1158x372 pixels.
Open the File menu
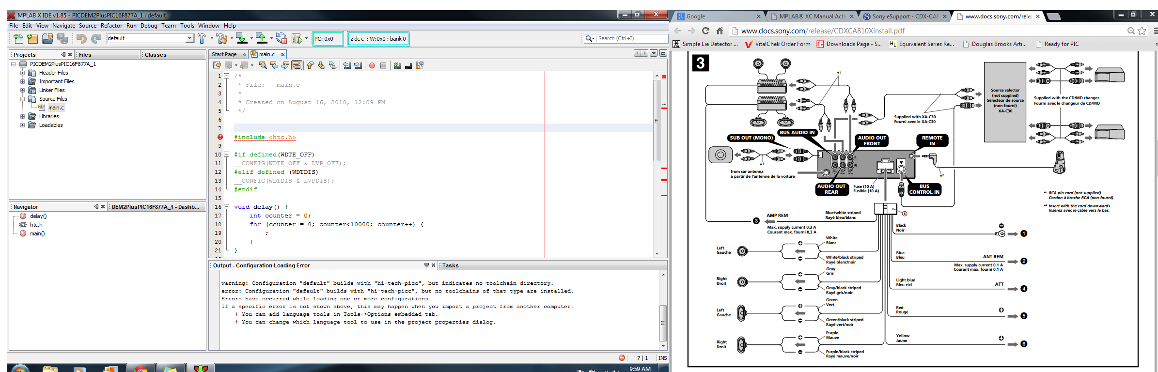pos(14,26)
